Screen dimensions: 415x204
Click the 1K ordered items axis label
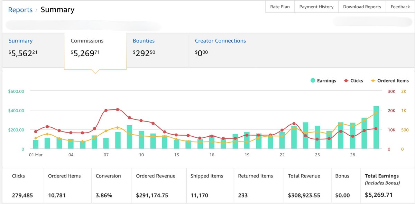404,111
